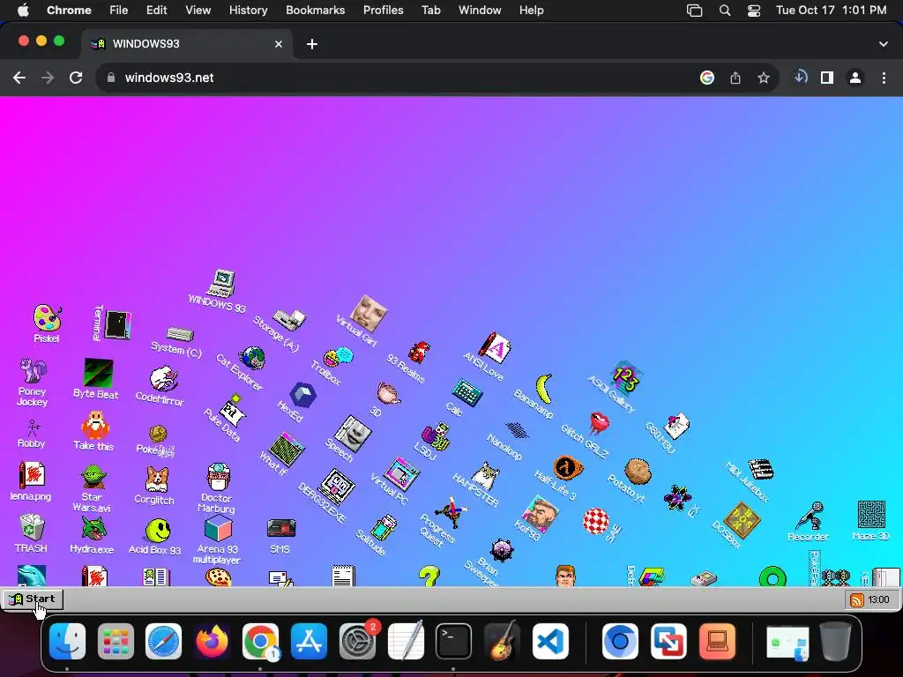Launch Doctor Marburg icon
The height and width of the screenshot is (677, 903).
tap(219, 477)
